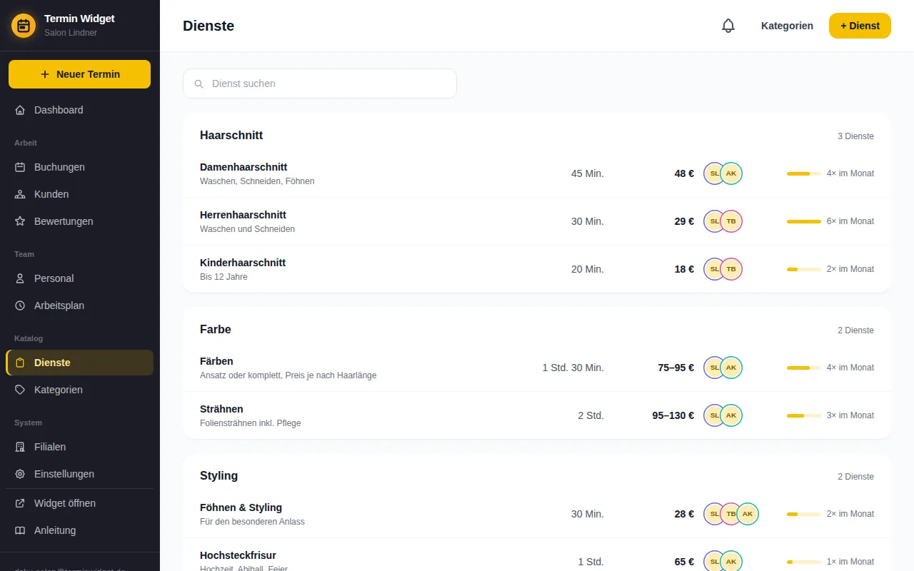Open Arbeitsplan via the clock icon
Screen dimensions: 914x571
[x=20, y=305]
